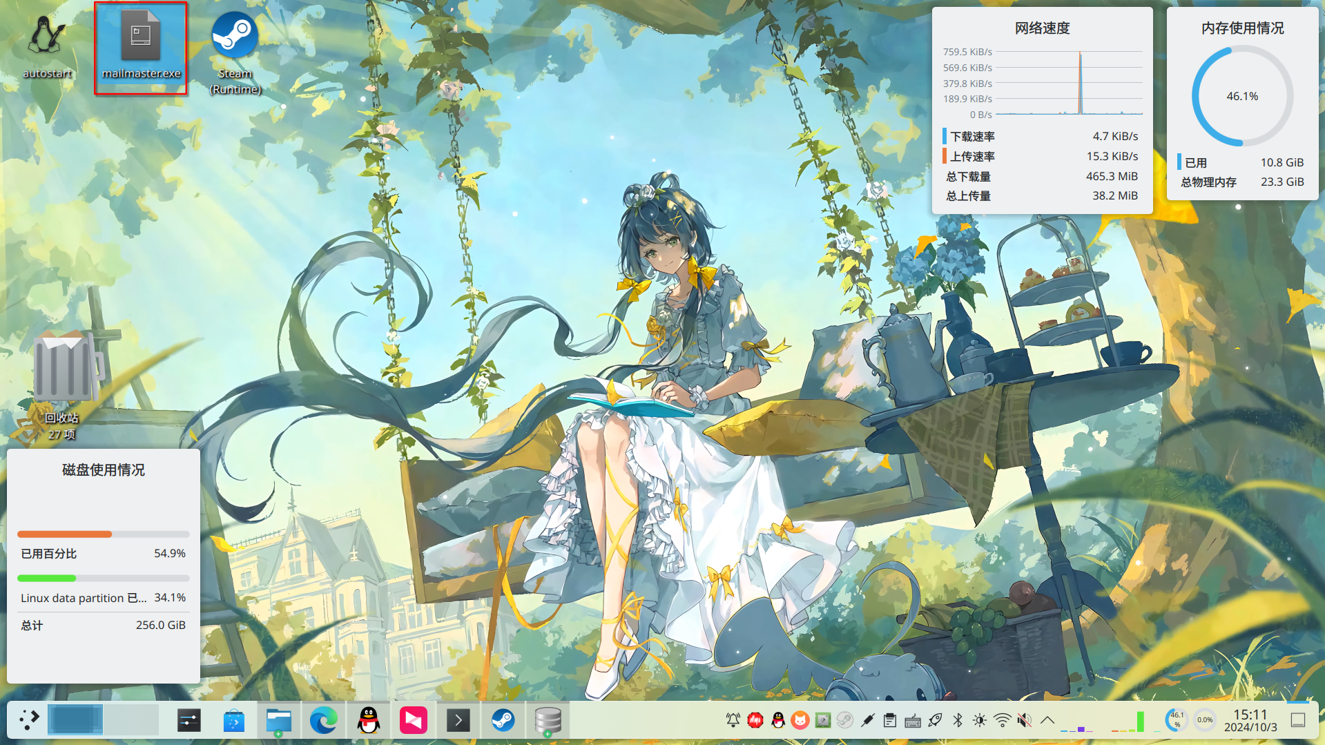Viewport: 1325px width, 745px height.
Task: Open the clipboard tray icon
Action: 890,721
